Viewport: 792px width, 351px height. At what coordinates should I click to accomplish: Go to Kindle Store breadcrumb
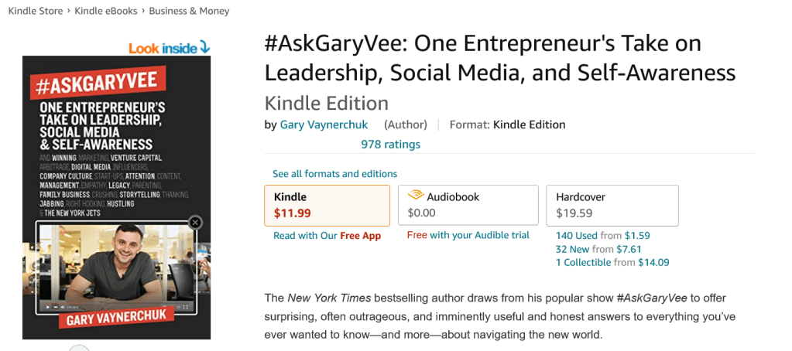coord(36,12)
